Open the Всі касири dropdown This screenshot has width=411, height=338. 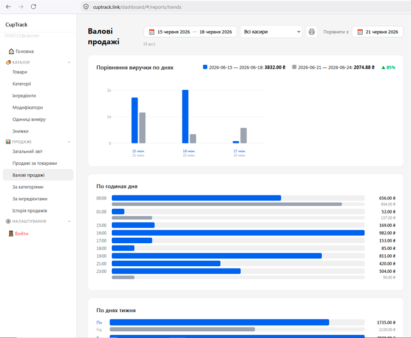[271, 32]
